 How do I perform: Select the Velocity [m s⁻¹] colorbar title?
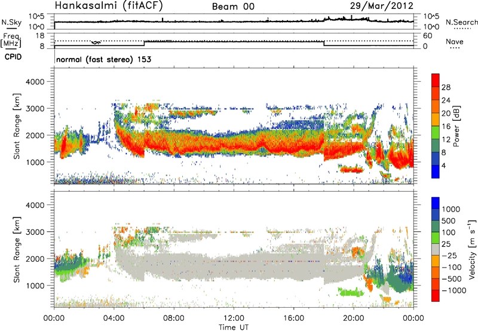click(x=472, y=249)
